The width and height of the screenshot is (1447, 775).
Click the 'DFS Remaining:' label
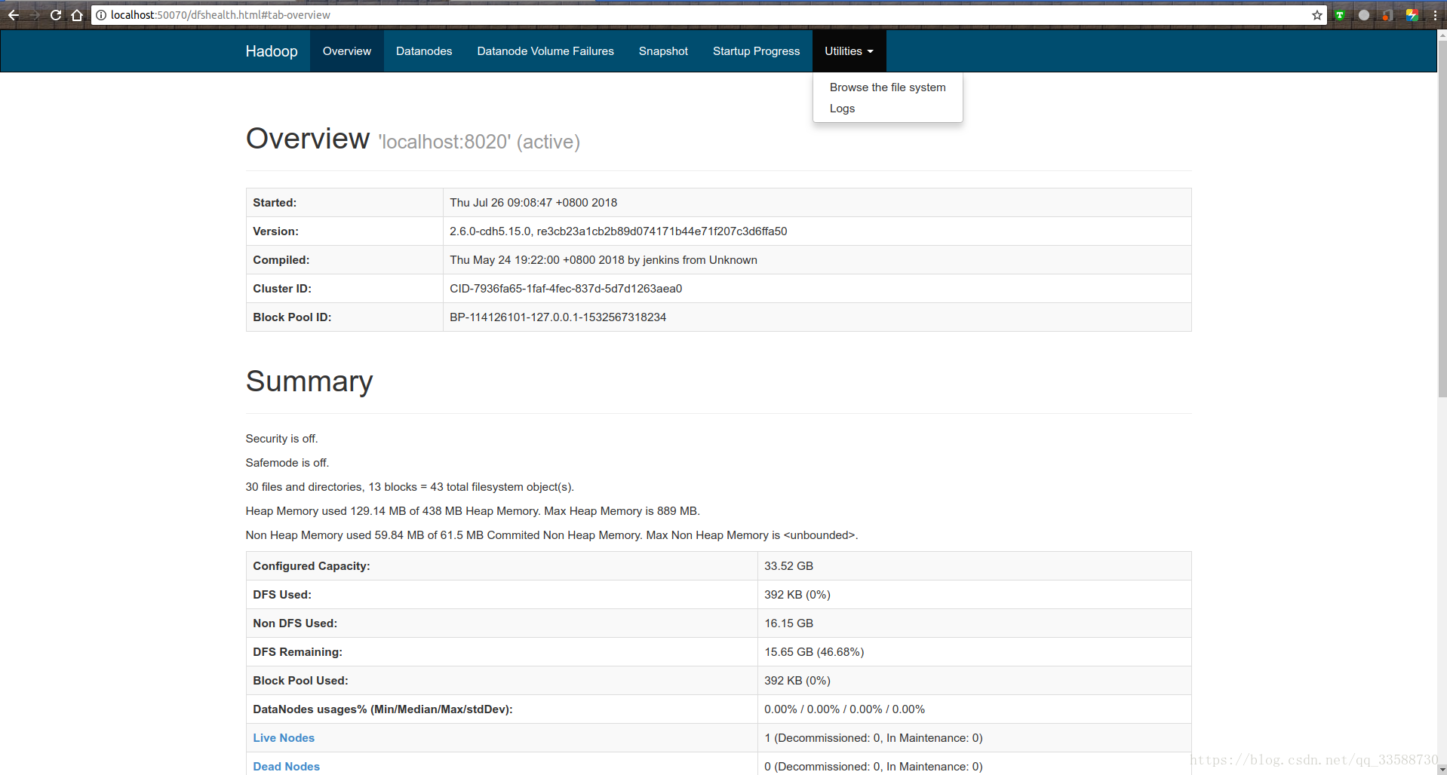297,652
